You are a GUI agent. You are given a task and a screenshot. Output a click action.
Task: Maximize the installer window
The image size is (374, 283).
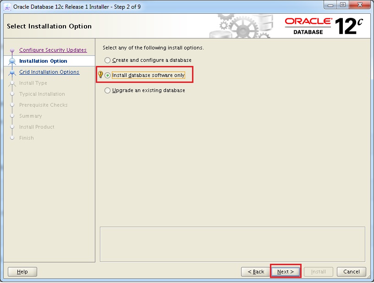point(343,5)
